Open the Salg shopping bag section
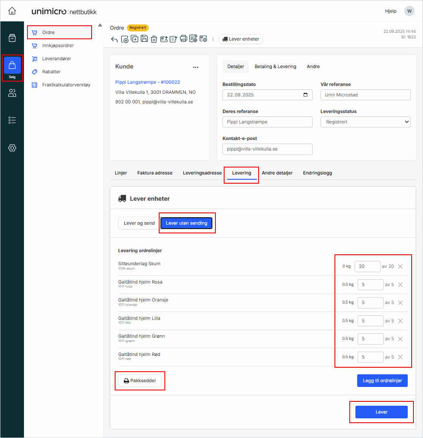 12,66
